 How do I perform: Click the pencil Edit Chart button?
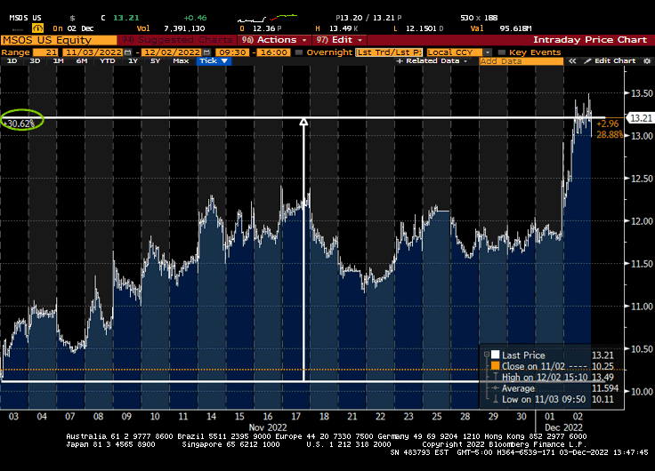pos(610,61)
